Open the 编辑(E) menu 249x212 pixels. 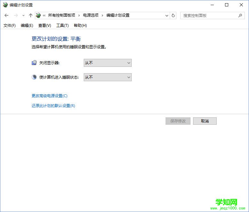27,26
